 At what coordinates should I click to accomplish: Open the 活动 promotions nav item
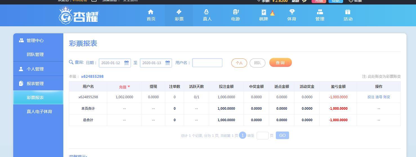click(348, 15)
